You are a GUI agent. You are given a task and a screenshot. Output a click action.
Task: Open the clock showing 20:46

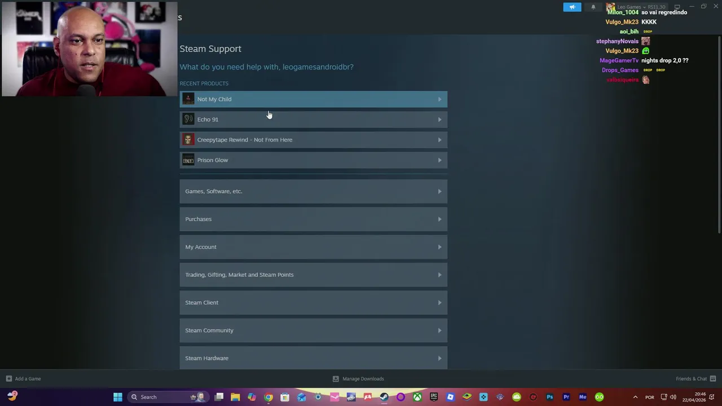(x=694, y=397)
